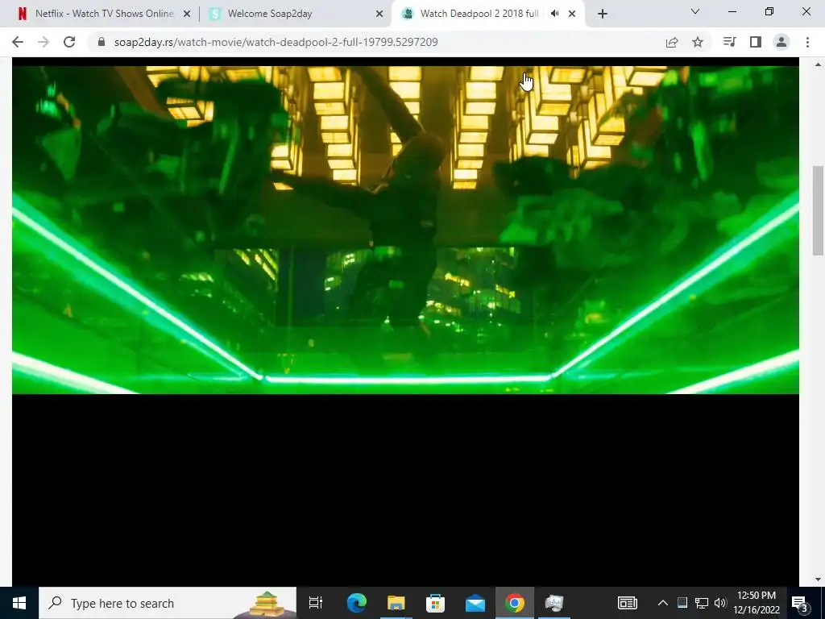Open the last pinned taskbar app
Screen dimensions: 825x619
pos(554,603)
